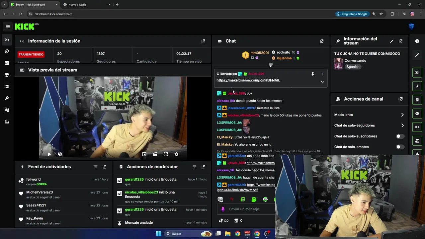Open the makeitmeme.com pinned link
425x239 pixels.
pos(248,80)
